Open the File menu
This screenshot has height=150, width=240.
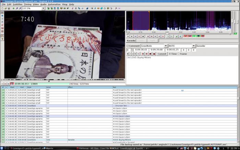(3, 4)
